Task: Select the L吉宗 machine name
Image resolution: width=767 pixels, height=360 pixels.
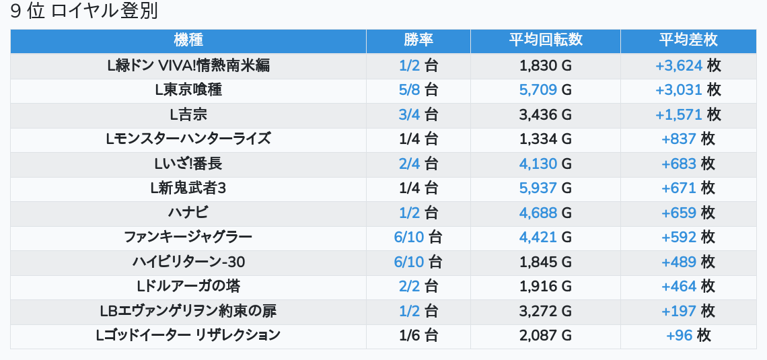Action: click(x=188, y=114)
